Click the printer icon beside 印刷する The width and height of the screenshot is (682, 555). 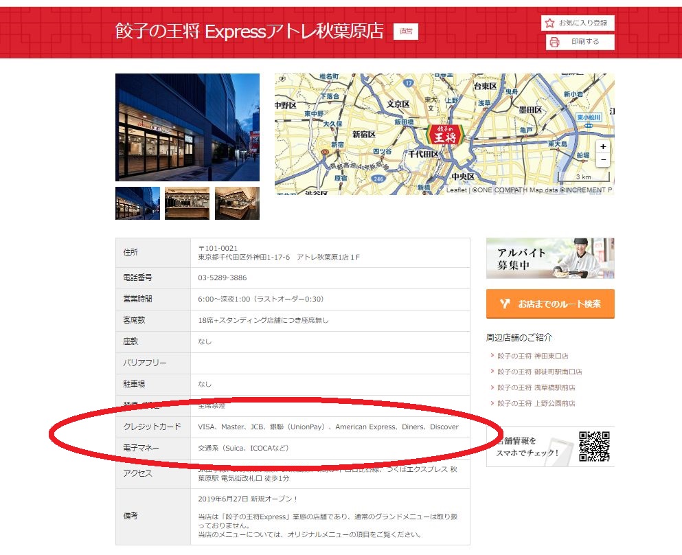coord(555,42)
